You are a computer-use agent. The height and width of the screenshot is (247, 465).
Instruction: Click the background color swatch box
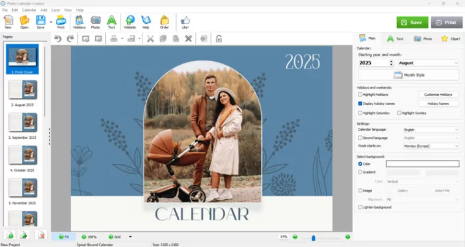tap(423, 164)
